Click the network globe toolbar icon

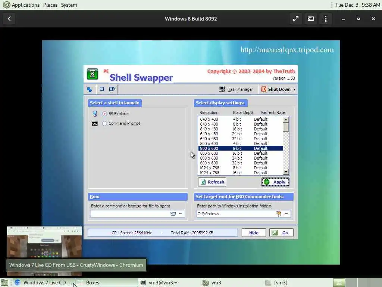pyautogui.click(x=90, y=89)
